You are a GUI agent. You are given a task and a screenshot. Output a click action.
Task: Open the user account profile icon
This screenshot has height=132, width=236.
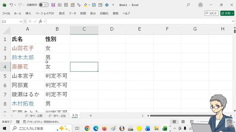(200, 5)
